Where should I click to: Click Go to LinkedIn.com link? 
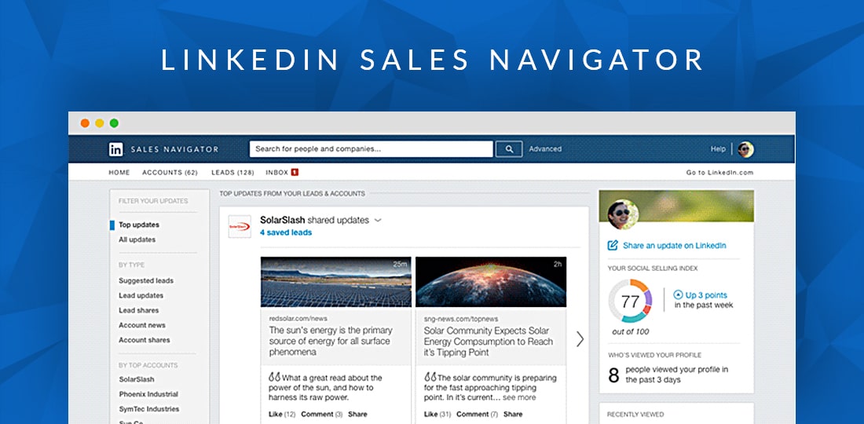coord(719,173)
